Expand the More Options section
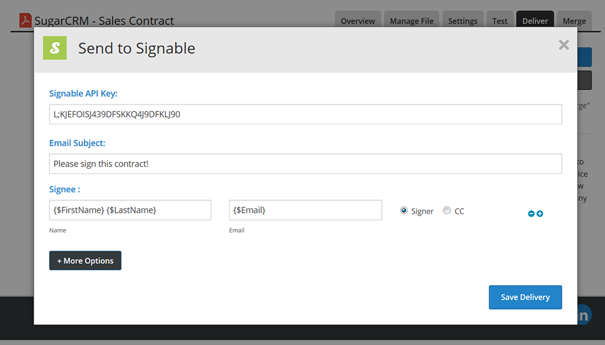 coord(85,261)
